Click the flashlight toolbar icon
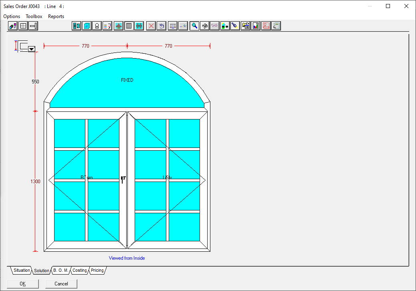Screen dimensions: 416x291 [x=235, y=26]
